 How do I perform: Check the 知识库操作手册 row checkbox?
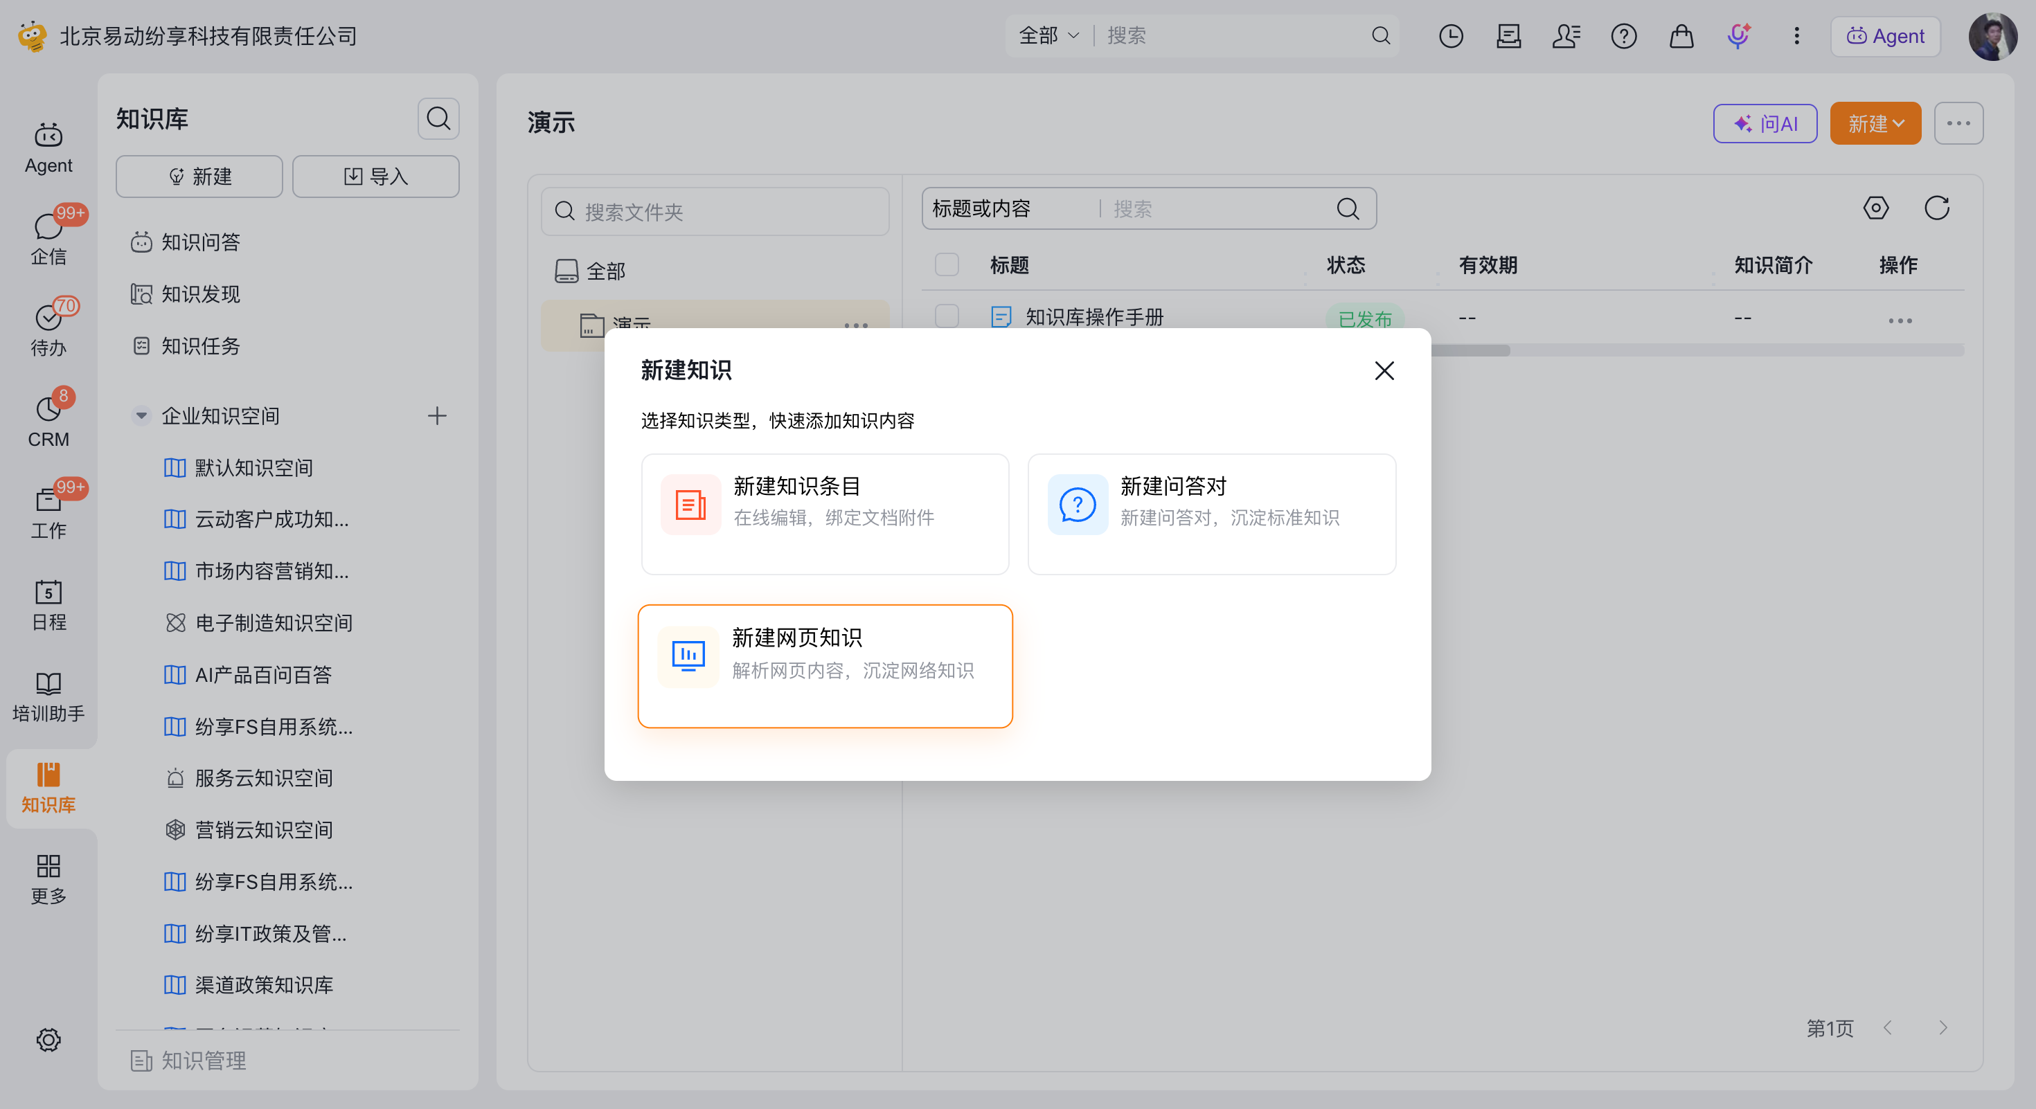point(946,316)
